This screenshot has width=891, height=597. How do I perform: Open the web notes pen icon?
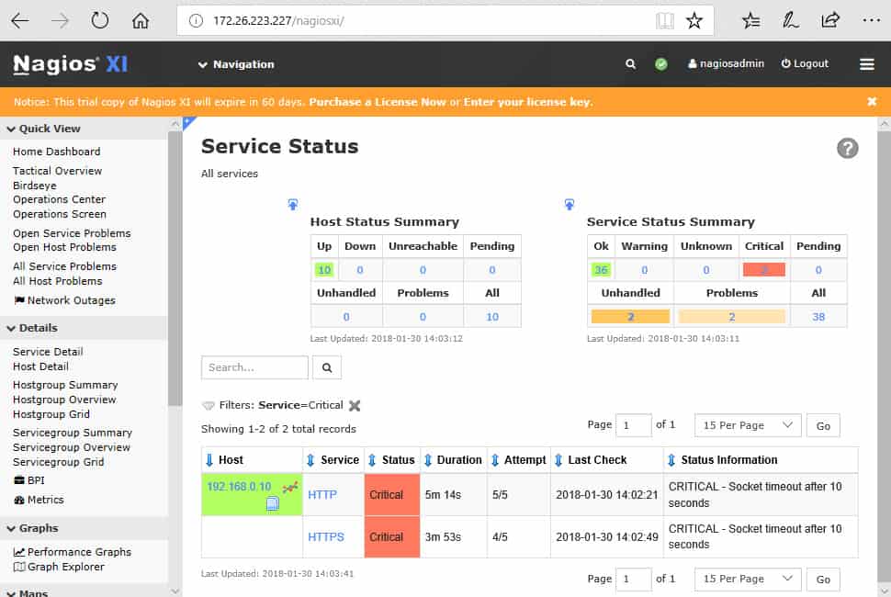(x=791, y=20)
